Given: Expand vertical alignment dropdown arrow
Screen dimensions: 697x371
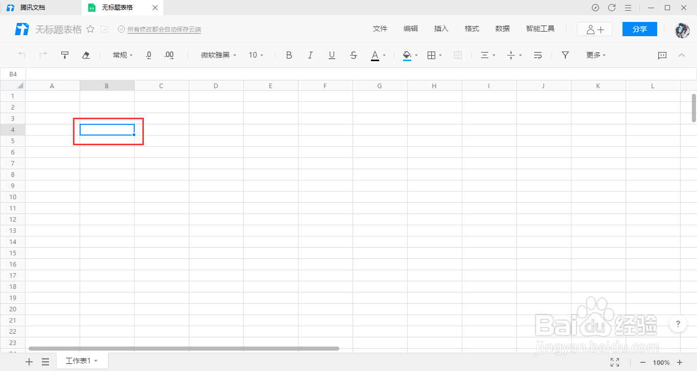Looking at the screenshot, I should point(520,56).
